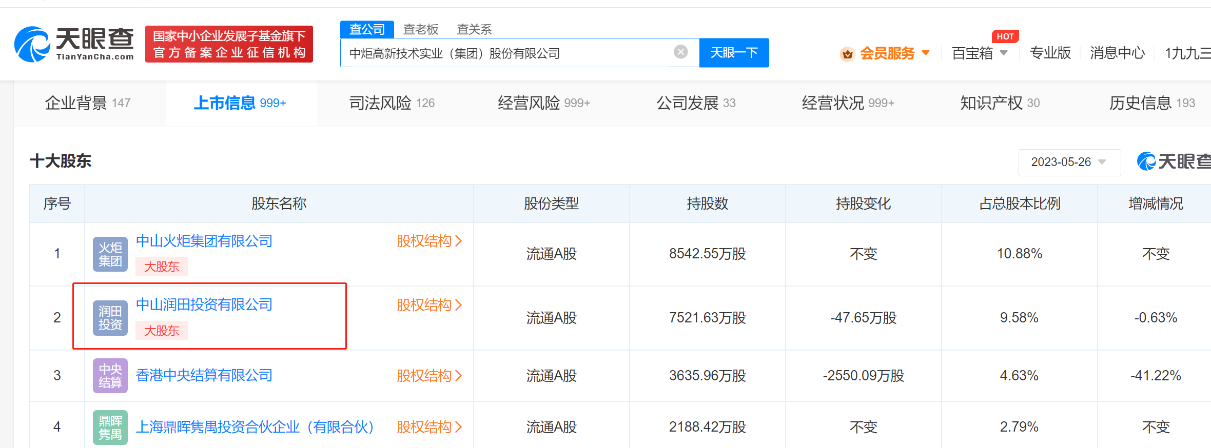Open the 专业版 link
The image size is (1211, 448).
coord(1050,53)
